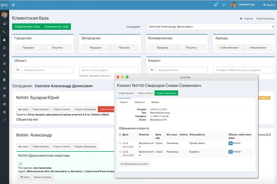Open the calendar icon in sidebar
The height and width of the screenshot is (184, 277).
click(4, 96)
